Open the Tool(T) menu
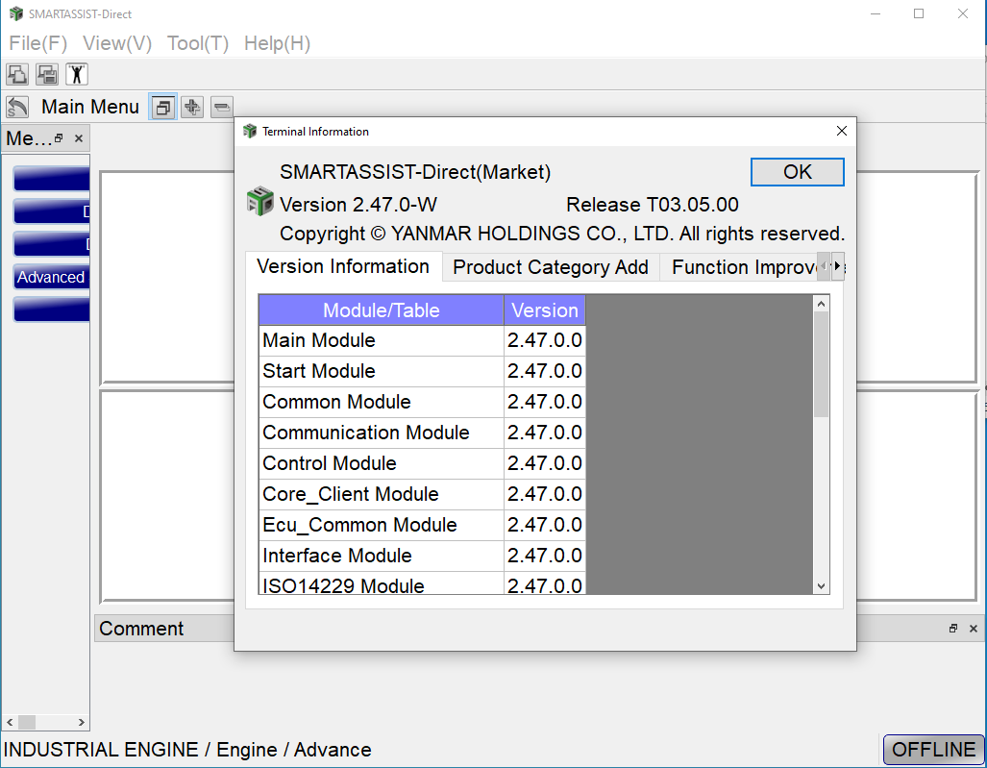The height and width of the screenshot is (768, 987). (x=198, y=43)
